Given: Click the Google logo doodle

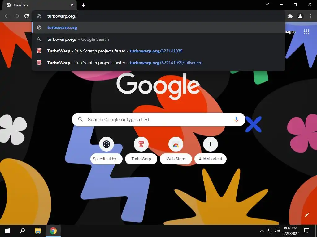Looking at the screenshot, I should 158,86.
